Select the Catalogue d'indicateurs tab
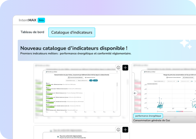The height and width of the screenshot is (139, 196). (x=72, y=32)
